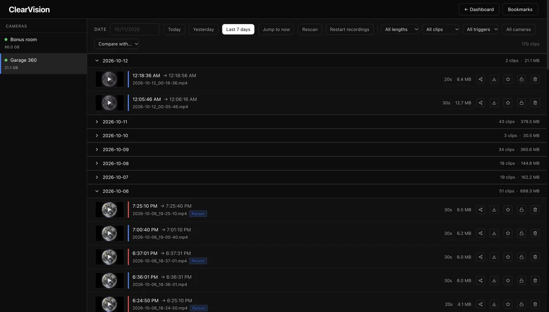
Task: Share the 6:37:01 PM clip
Action: click(480, 257)
